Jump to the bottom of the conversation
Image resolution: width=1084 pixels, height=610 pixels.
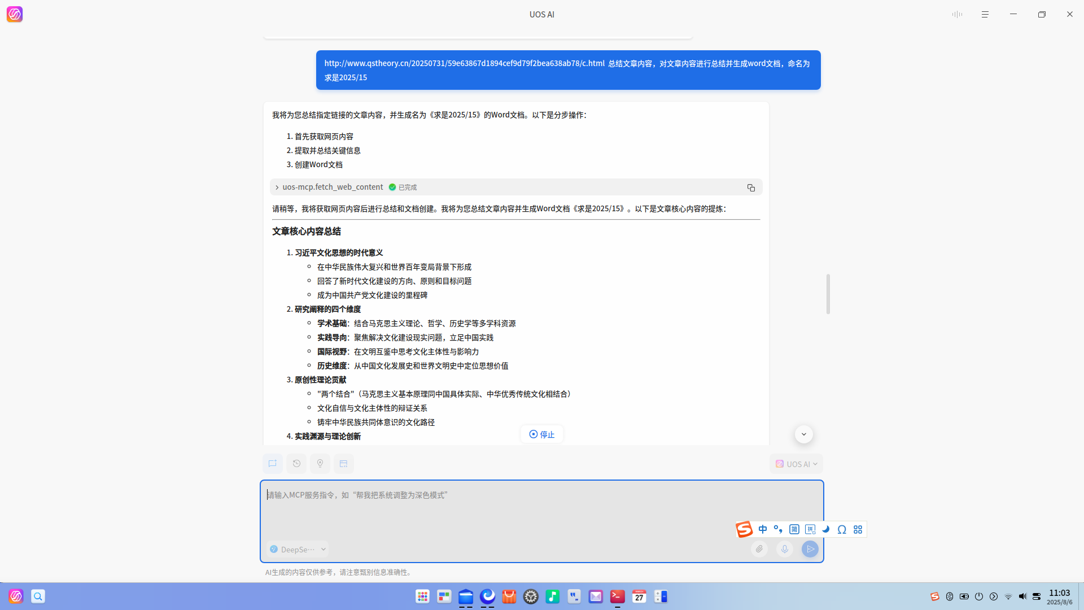click(x=804, y=434)
